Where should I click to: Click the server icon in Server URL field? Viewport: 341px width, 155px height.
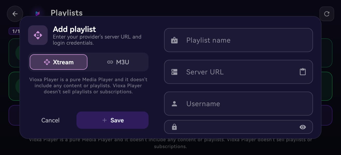click(x=174, y=72)
